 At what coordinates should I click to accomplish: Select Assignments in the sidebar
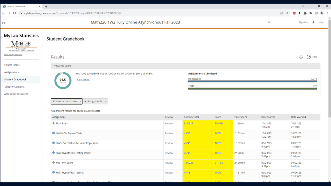coord(11,72)
